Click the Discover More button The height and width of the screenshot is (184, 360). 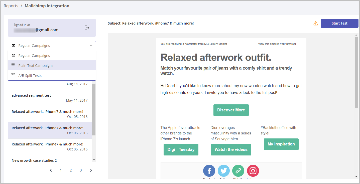click(x=231, y=110)
